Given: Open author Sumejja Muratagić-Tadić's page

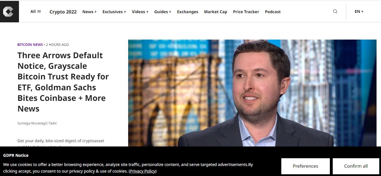Looking at the screenshot, I should click(x=37, y=123).
